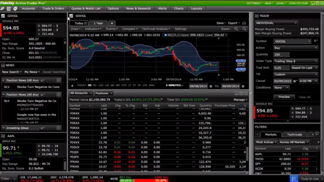Open the INDIVIDUAL account dropdown
The image size is (324, 182).
[x=276, y=23]
